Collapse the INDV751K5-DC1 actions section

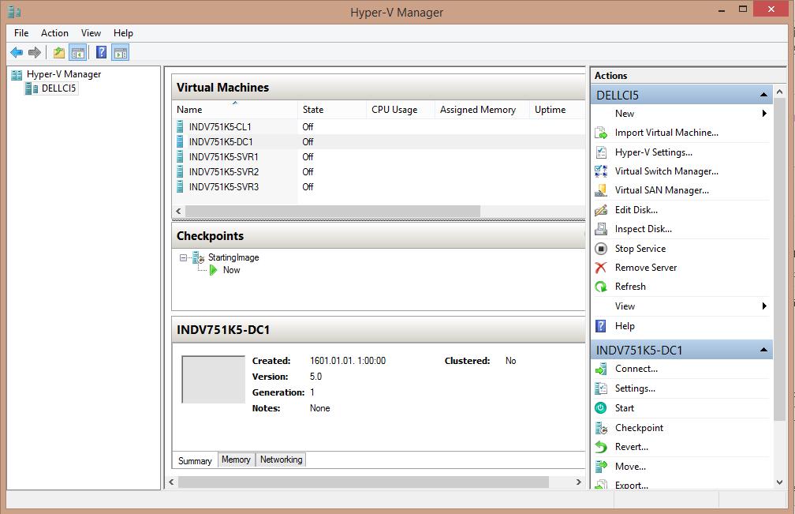point(763,350)
